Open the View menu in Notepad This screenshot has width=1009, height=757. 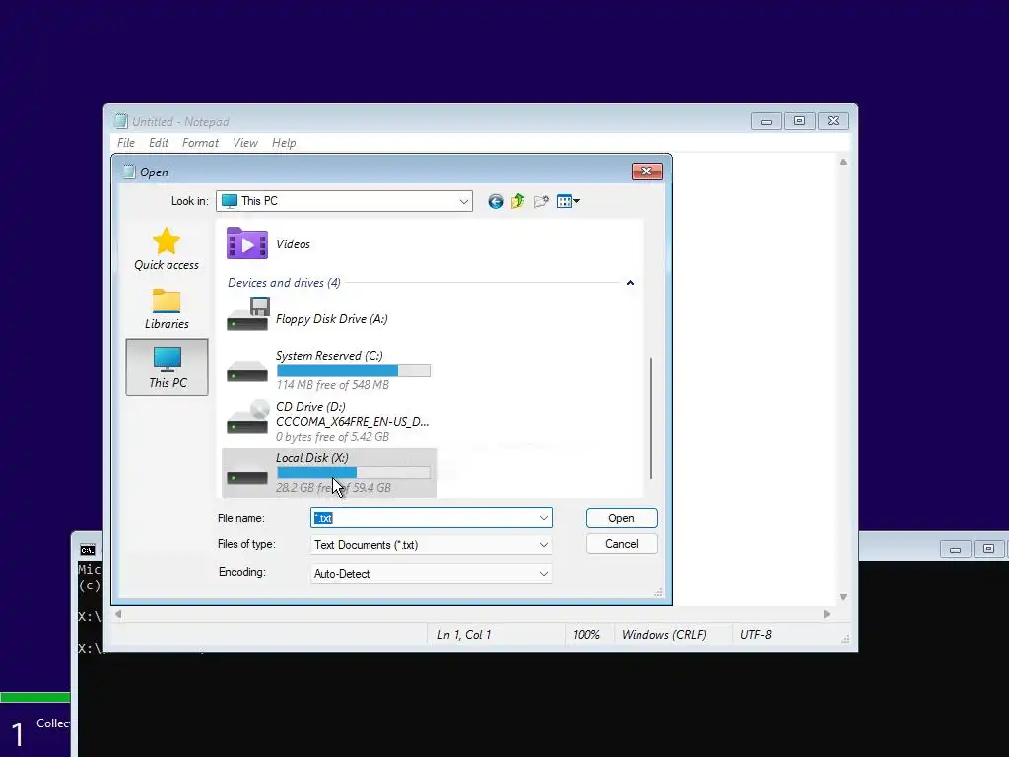(245, 143)
